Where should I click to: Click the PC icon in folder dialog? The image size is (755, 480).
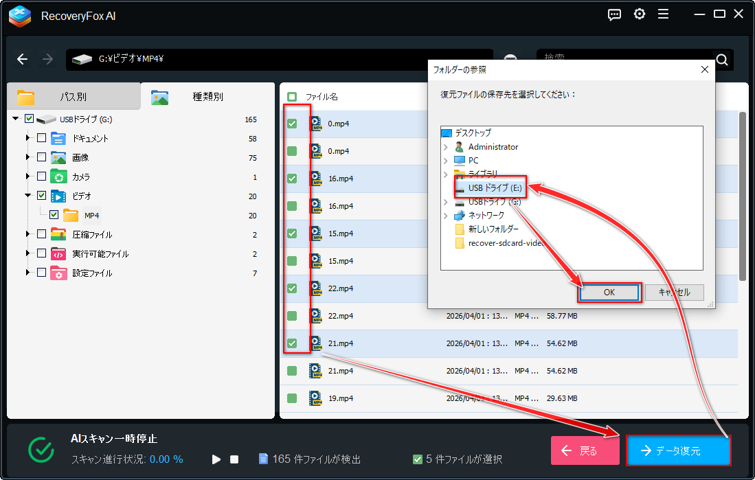click(x=460, y=160)
